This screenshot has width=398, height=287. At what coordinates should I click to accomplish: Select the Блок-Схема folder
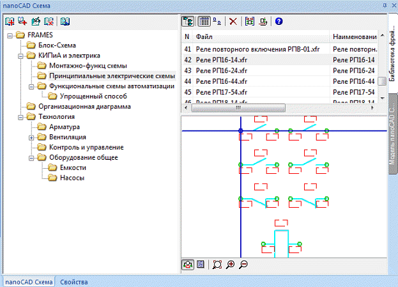[x=57, y=45]
